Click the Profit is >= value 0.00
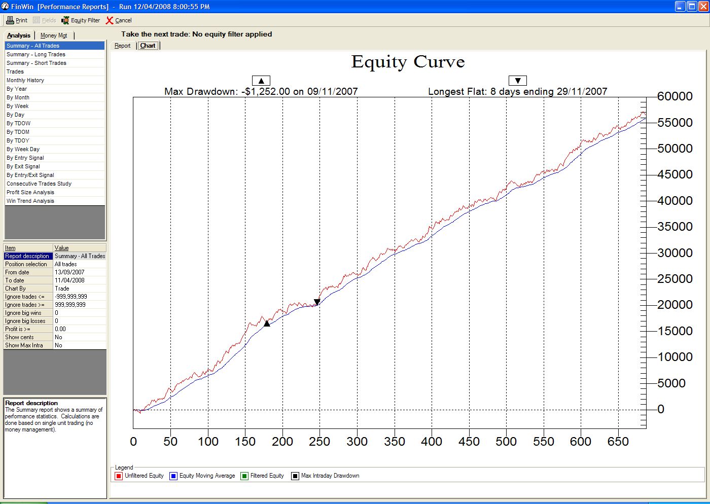 [x=80, y=329]
